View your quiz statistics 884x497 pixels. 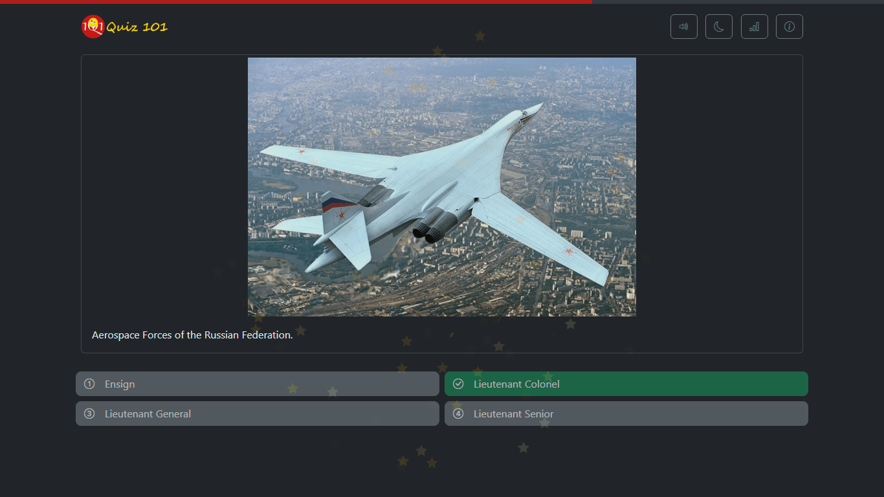point(754,27)
